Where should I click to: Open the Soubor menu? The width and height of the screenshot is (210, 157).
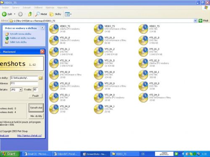click(5, 8)
